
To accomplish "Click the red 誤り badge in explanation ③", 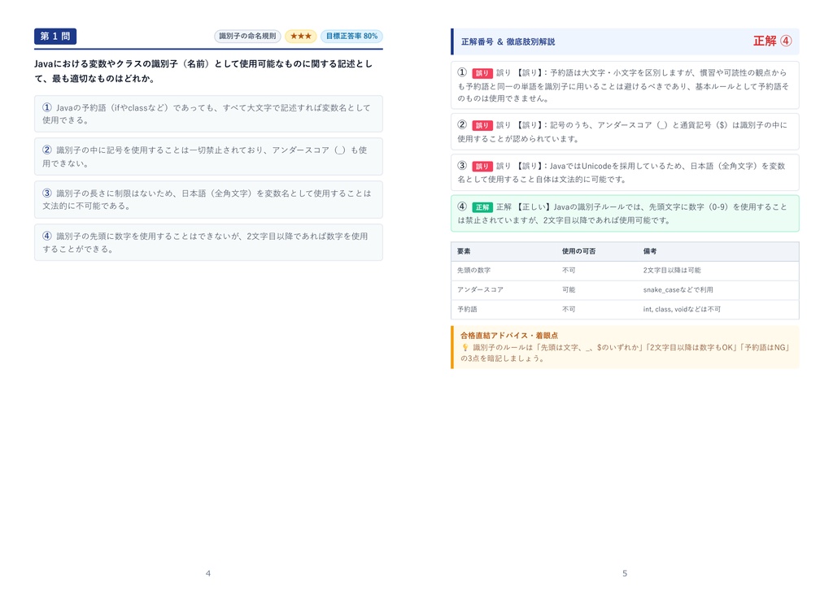I will [482, 166].
